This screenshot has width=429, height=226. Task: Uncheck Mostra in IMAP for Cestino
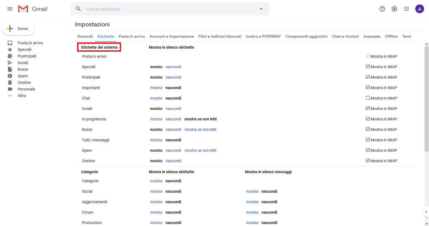[x=368, y=161]
